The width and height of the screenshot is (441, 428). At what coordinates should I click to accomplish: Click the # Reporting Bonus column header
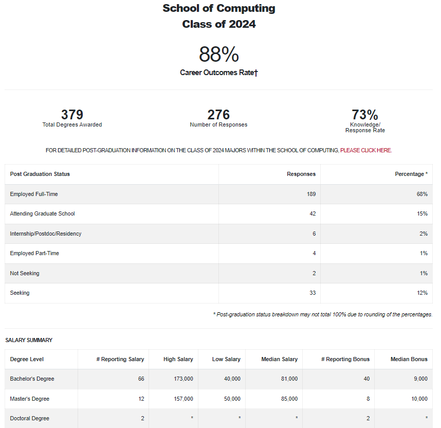tap(345, 359)
